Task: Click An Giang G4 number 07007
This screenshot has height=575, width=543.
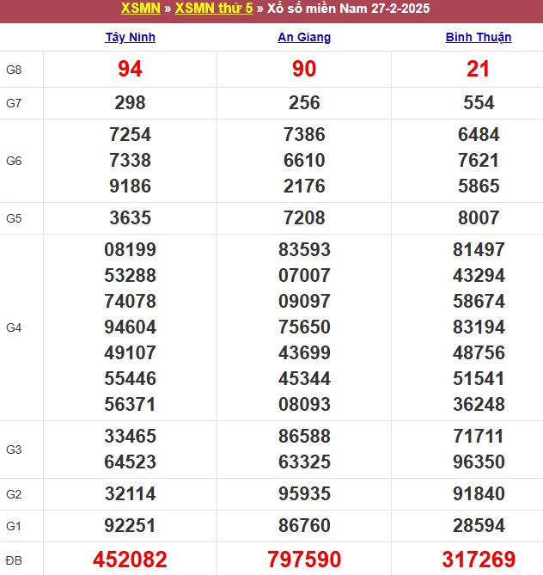Action: click(304, 275)
